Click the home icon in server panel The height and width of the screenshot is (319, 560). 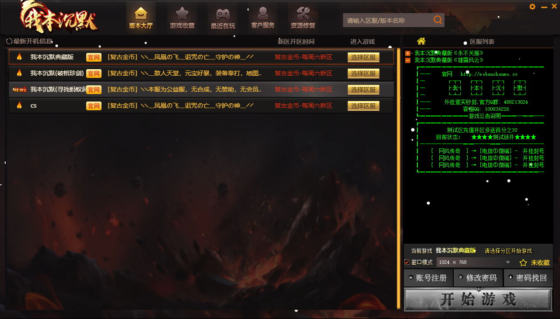(x=421, y=41)
